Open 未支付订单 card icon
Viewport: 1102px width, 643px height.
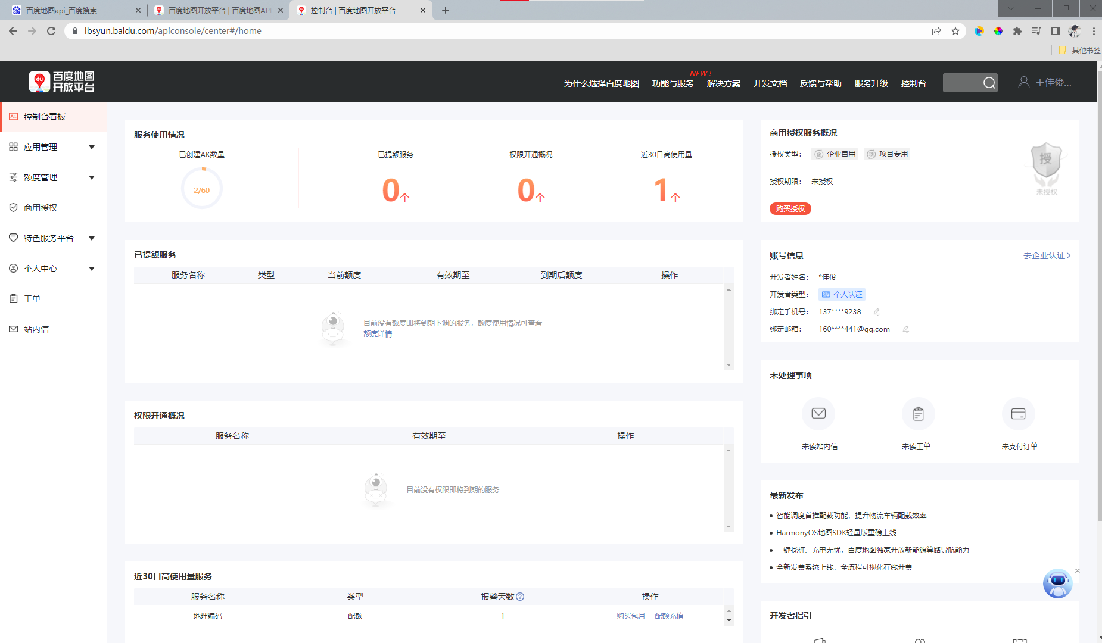[1018, 413]
